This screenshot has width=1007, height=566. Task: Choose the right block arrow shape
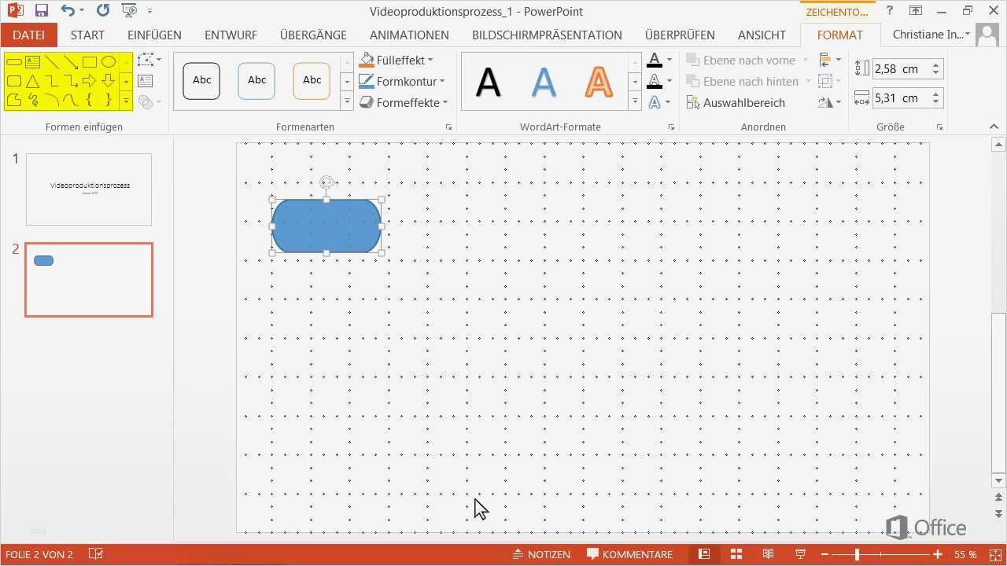click(x=89, y=81)
